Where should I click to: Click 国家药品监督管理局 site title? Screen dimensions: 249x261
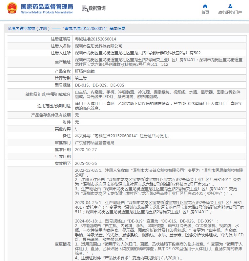pyautogui.click(x=47, y=7)
